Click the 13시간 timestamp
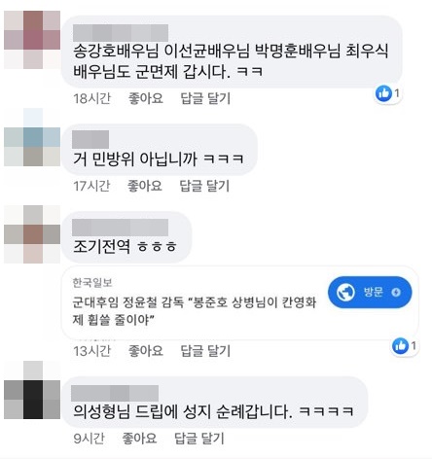432x459 pixels. (x=92, y=351)
